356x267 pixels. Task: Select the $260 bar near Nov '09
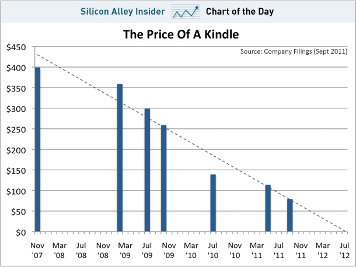pyautogui.click(x=163, y=178)
